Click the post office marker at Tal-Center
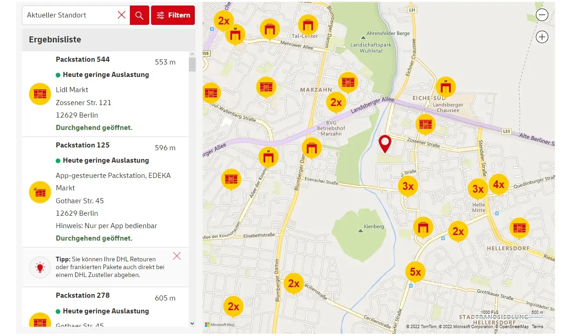 pos(308,24)
